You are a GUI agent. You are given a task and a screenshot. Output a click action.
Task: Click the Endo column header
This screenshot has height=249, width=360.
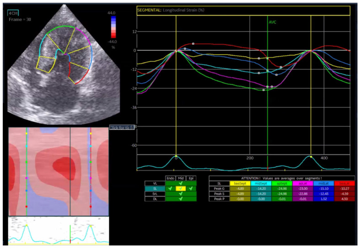[x=170, y=178]
